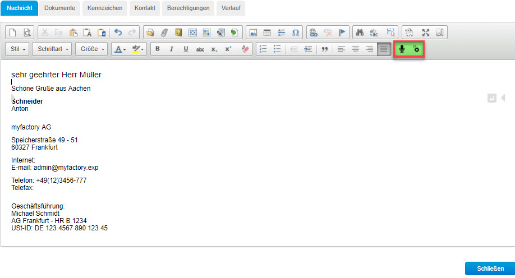Image resolution: width=515 pixels, height=278 pixels.
Task: Increase the paragraph indent
Action: click(308, 49)
